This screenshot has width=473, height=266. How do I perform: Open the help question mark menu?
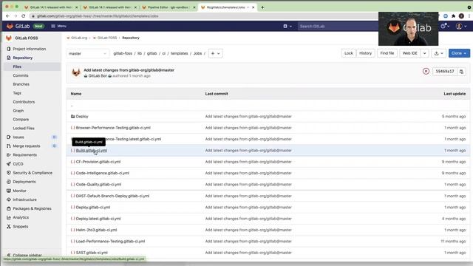coord(445,27)
